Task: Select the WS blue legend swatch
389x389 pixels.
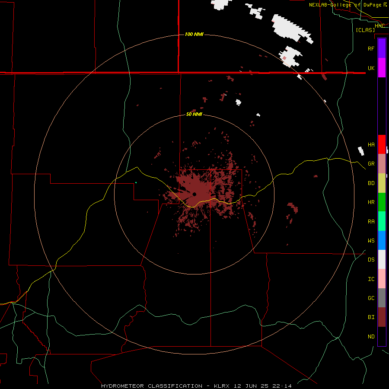Action: (382, 240)
